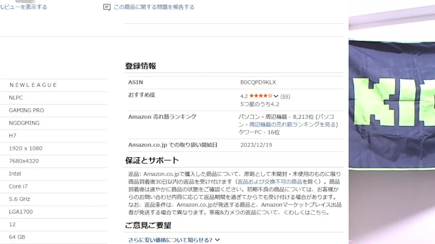
Task: Click the Core i7 spec row
Action: coord(18,186)
